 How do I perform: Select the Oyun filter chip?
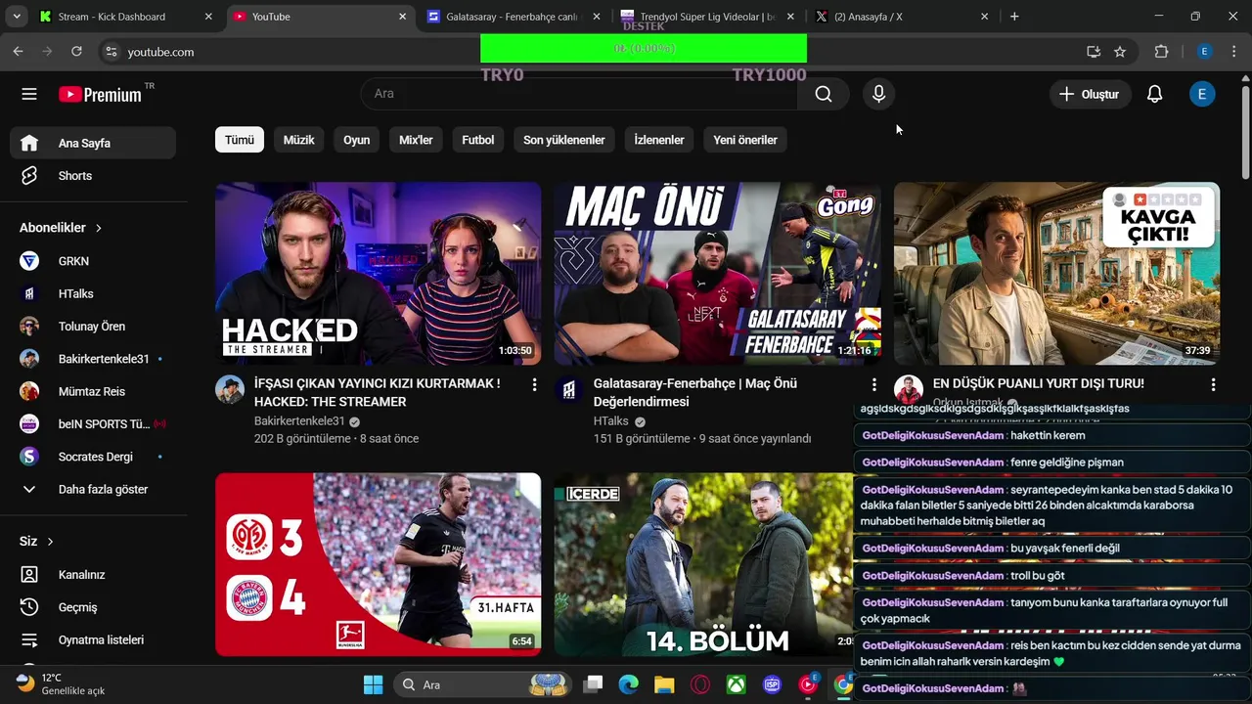tap(356, 140)
